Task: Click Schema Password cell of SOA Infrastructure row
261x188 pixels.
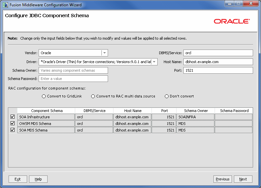Action: pyautogui.click(x=234, y=117)
